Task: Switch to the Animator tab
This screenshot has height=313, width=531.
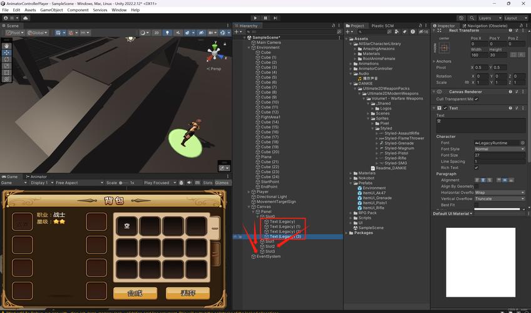Action: tap(36, 177)
